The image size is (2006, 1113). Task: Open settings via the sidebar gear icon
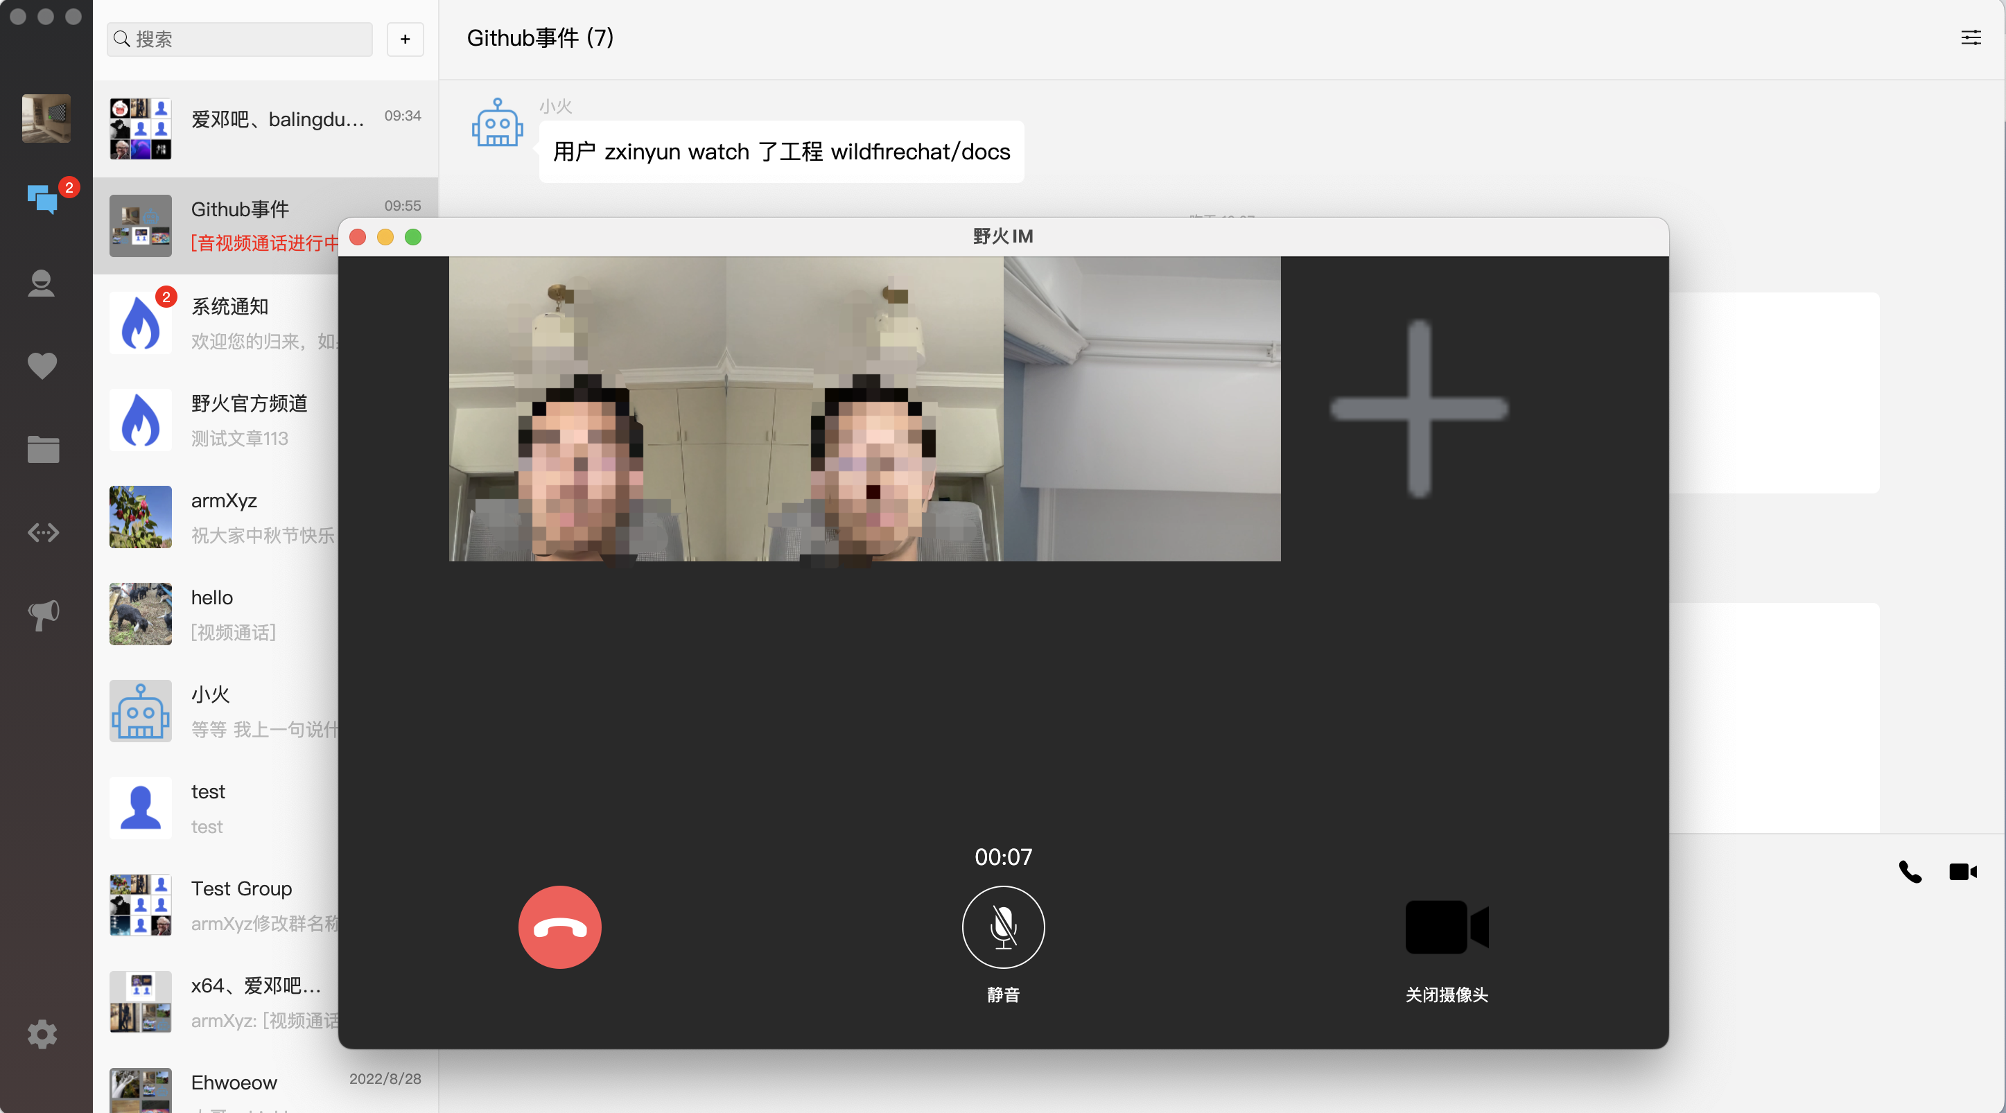(42, 1035)
